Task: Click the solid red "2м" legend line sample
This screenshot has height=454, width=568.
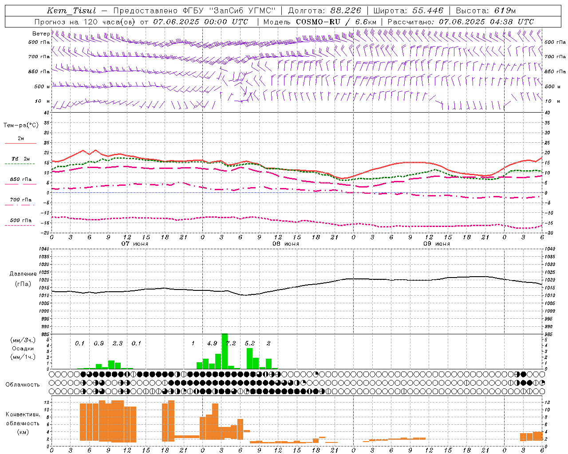Action: click(x=20, y=144)
